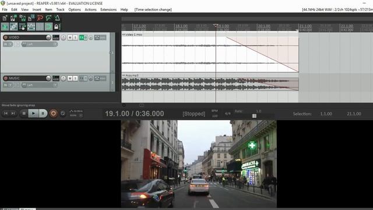Arm VIDEO track for recording
Viewport: 373px width, 210px height.
click(5, 37)
